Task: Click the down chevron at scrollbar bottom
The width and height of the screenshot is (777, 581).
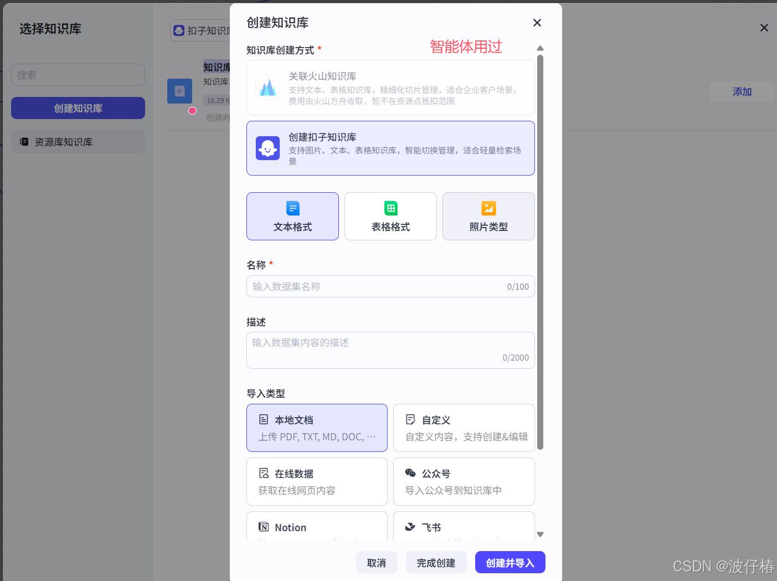Action: [x=540, y=534]
